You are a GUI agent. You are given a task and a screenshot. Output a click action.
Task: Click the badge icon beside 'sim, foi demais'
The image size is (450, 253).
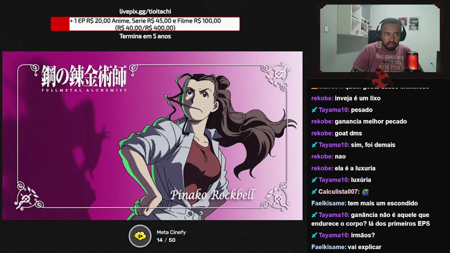pos(314,145)
